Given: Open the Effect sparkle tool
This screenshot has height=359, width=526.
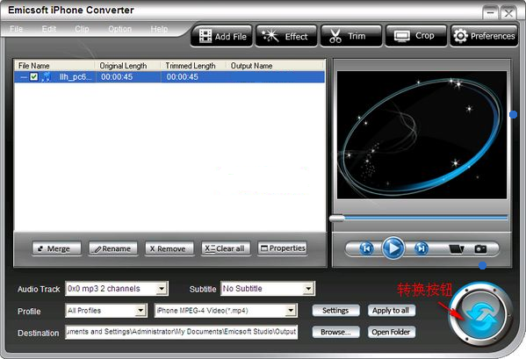Looking at the screenshot, I should point(286,36).
